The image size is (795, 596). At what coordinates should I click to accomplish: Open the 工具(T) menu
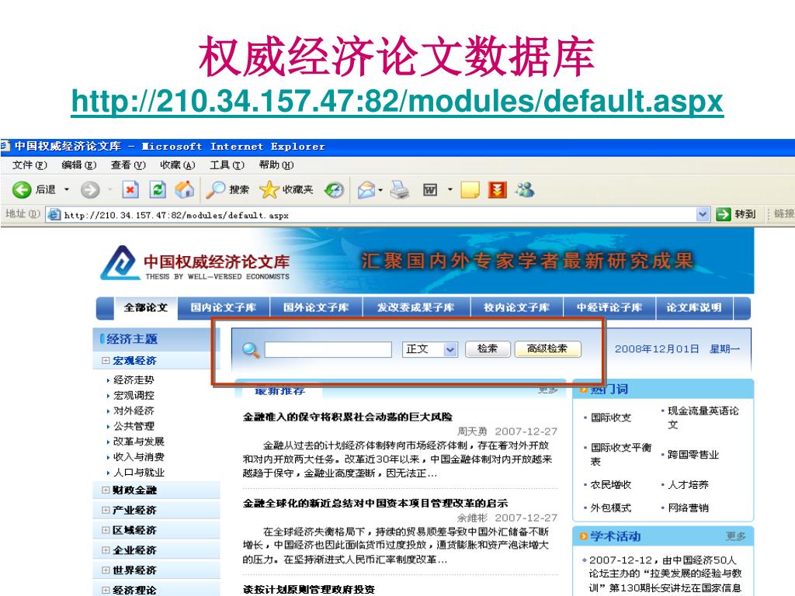pos(227,165)
